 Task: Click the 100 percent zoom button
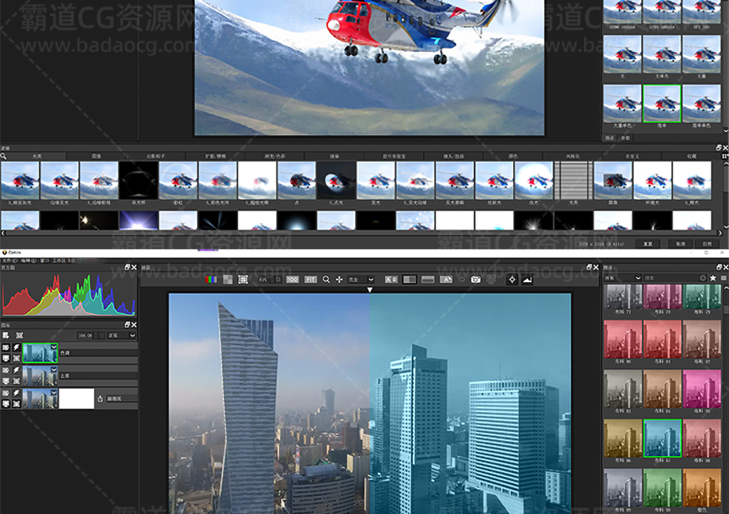point(292,279)
